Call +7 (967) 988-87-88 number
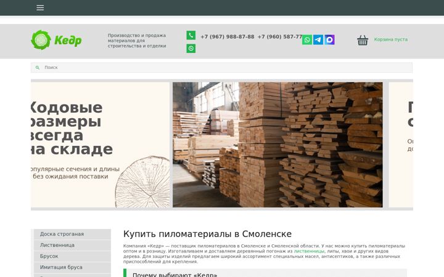The image size is (444, 277). 228,37
